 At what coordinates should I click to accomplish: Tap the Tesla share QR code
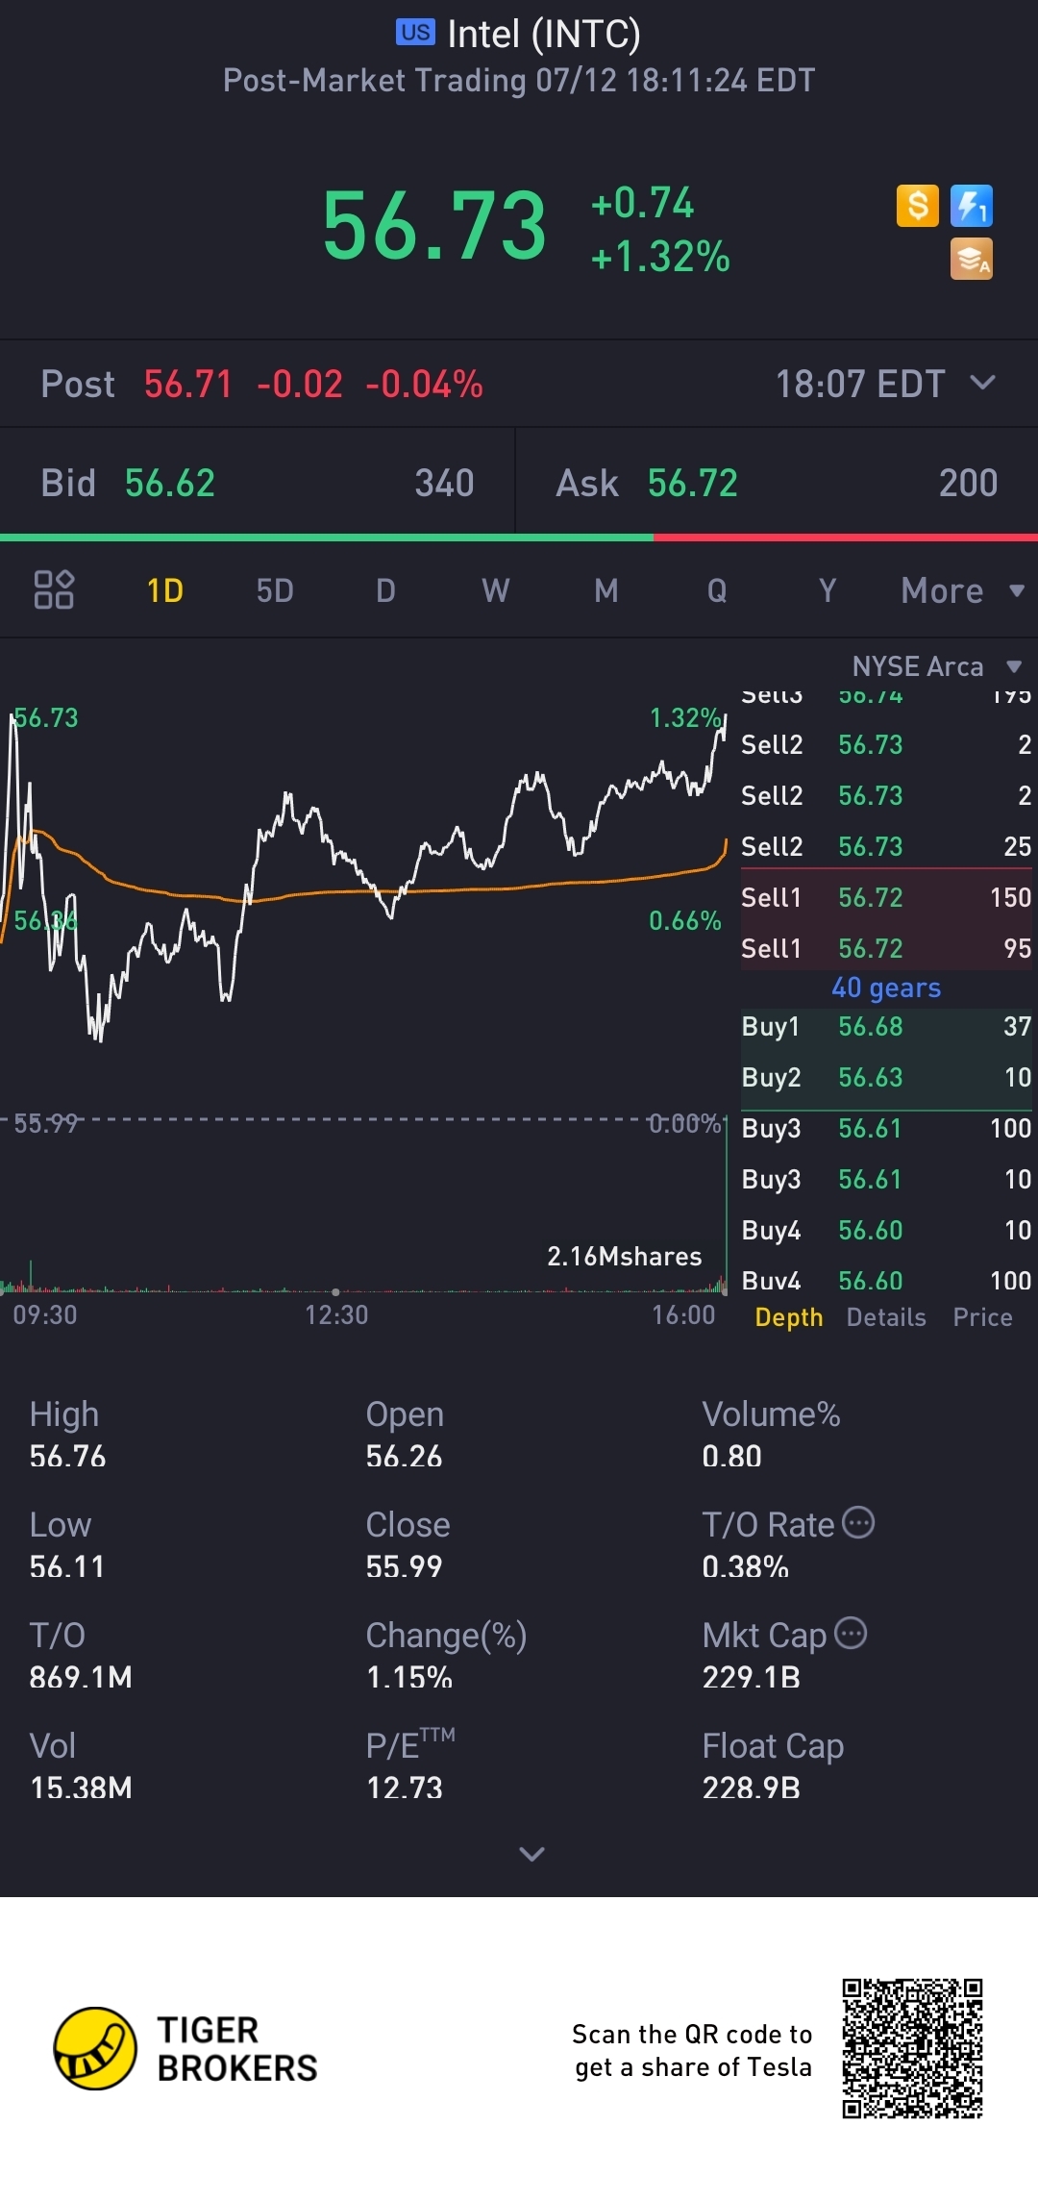(x=912, y=2048)
